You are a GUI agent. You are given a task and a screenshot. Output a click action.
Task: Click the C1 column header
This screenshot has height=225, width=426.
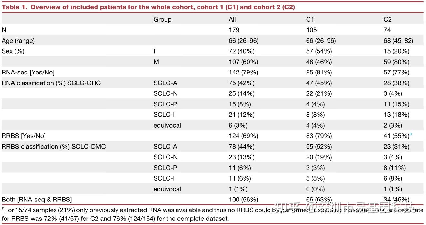[310, 19]
